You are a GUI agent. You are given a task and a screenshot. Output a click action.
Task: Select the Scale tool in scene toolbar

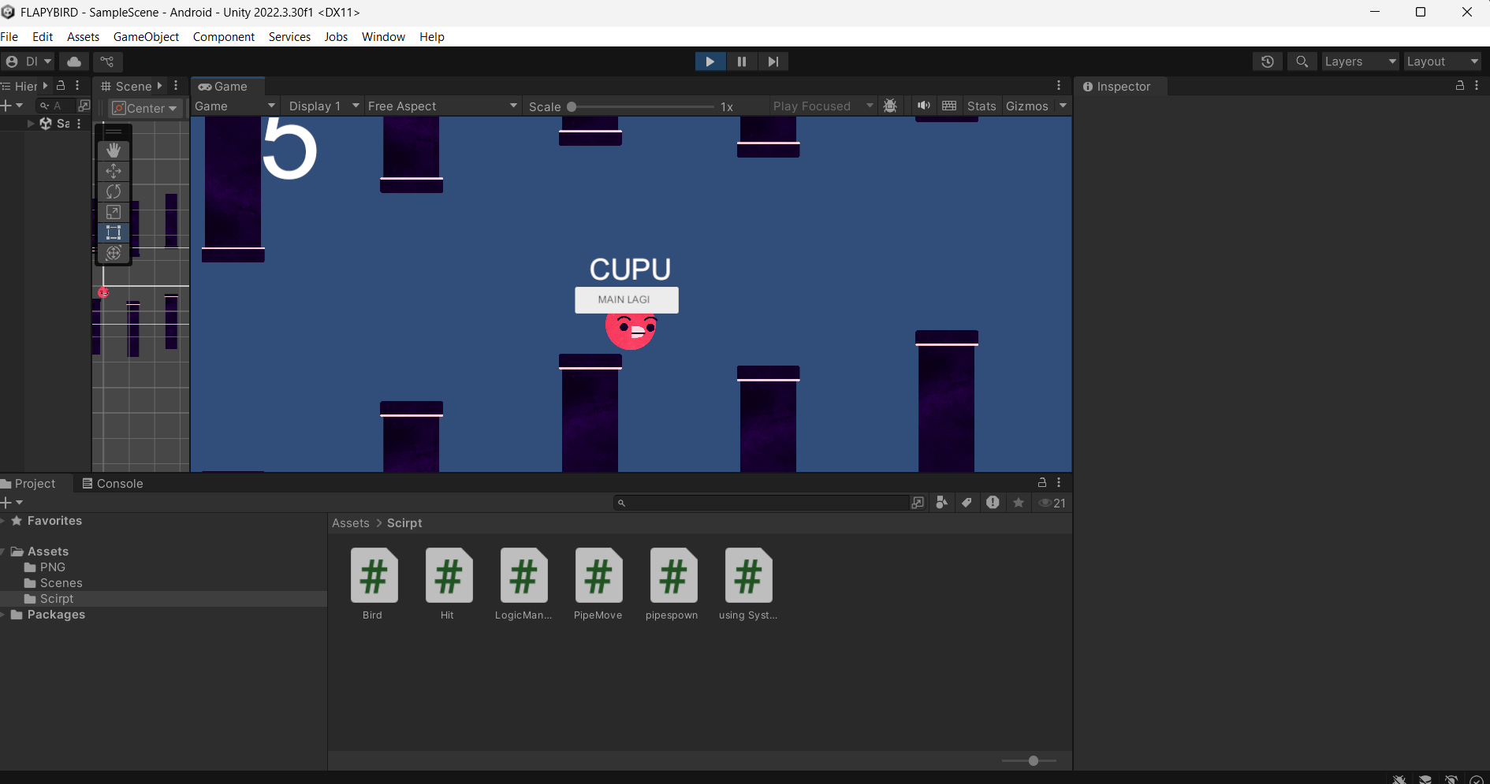coord(114,212)
